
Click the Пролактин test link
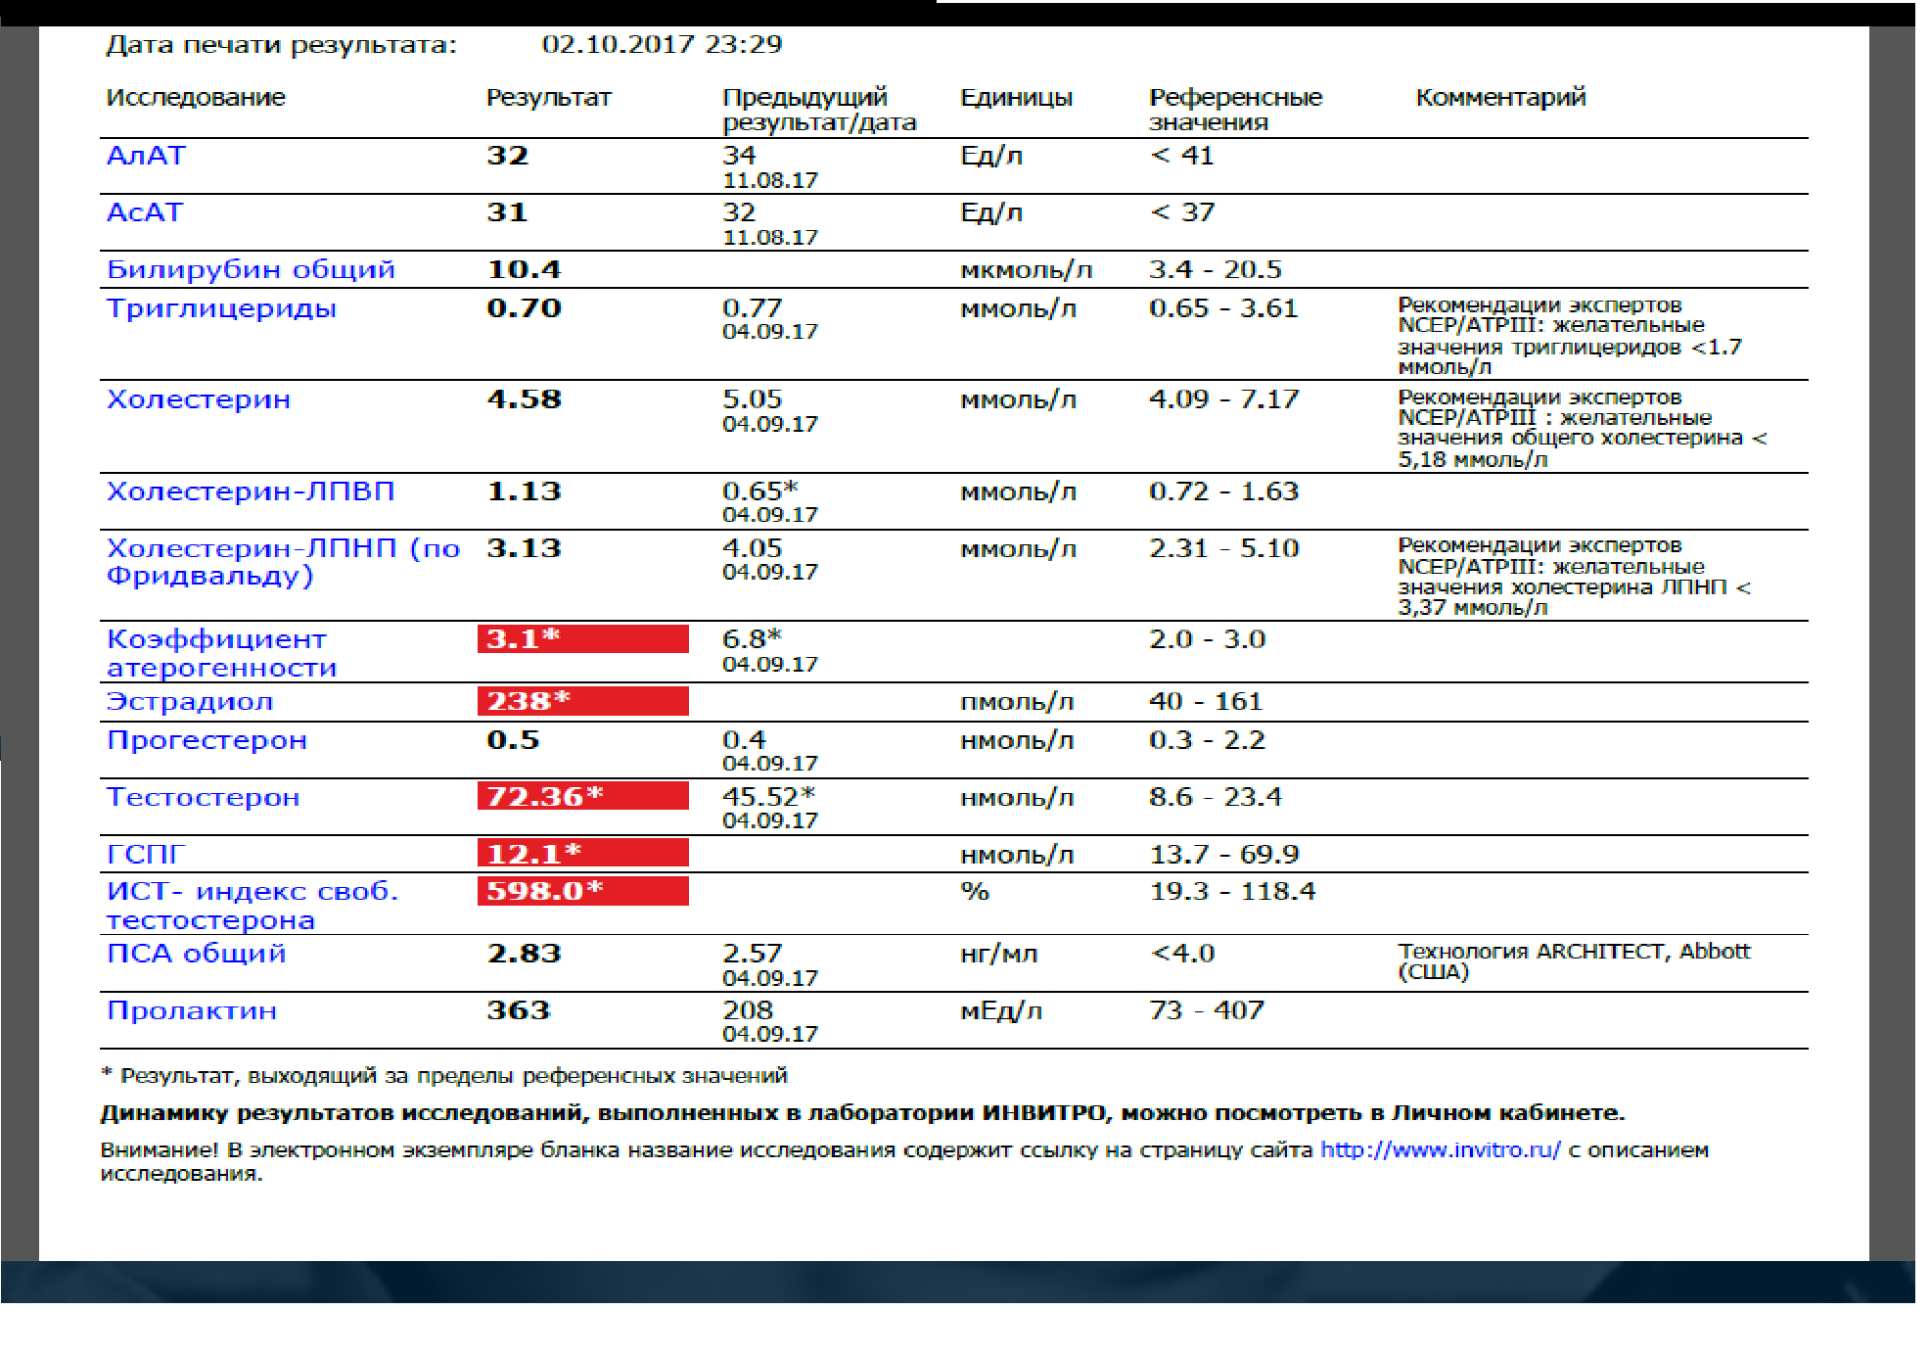[192, 1010]
